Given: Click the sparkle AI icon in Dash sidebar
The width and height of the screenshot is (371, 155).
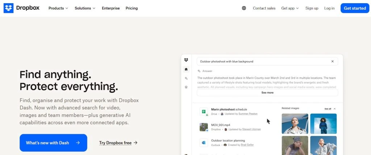Looking at the screenshot, I should coord(186,78).
